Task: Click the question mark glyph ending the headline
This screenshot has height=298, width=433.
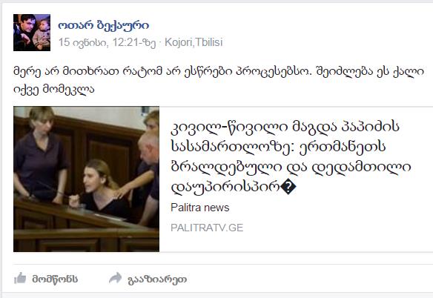Action: [288, 188]
